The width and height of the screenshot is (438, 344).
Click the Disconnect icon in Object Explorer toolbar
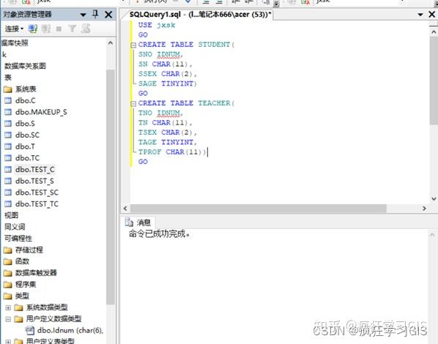pos(46,29)
